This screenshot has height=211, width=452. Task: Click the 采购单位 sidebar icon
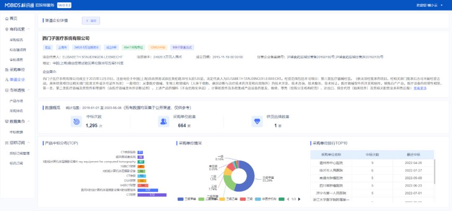click(7, 70)
